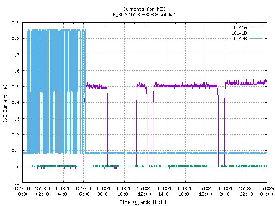The height and width of the screenshot is (206, 275).
Task: Select the subtitle "E_SC20151028000000.sfduZ"
Action: click(x=144, y=15)
